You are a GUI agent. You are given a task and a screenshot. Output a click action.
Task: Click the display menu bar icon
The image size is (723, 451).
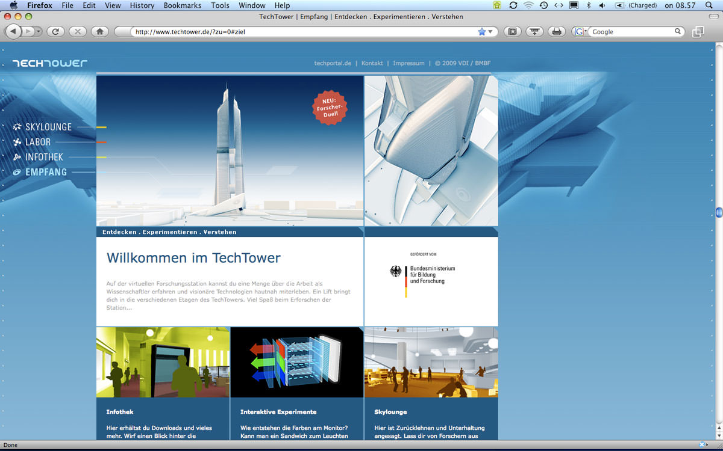(574, 5)
